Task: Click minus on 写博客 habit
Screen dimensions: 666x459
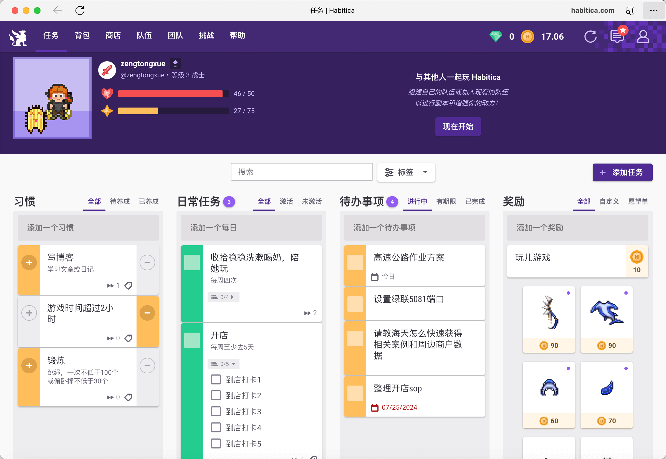Action: (147, 262)
